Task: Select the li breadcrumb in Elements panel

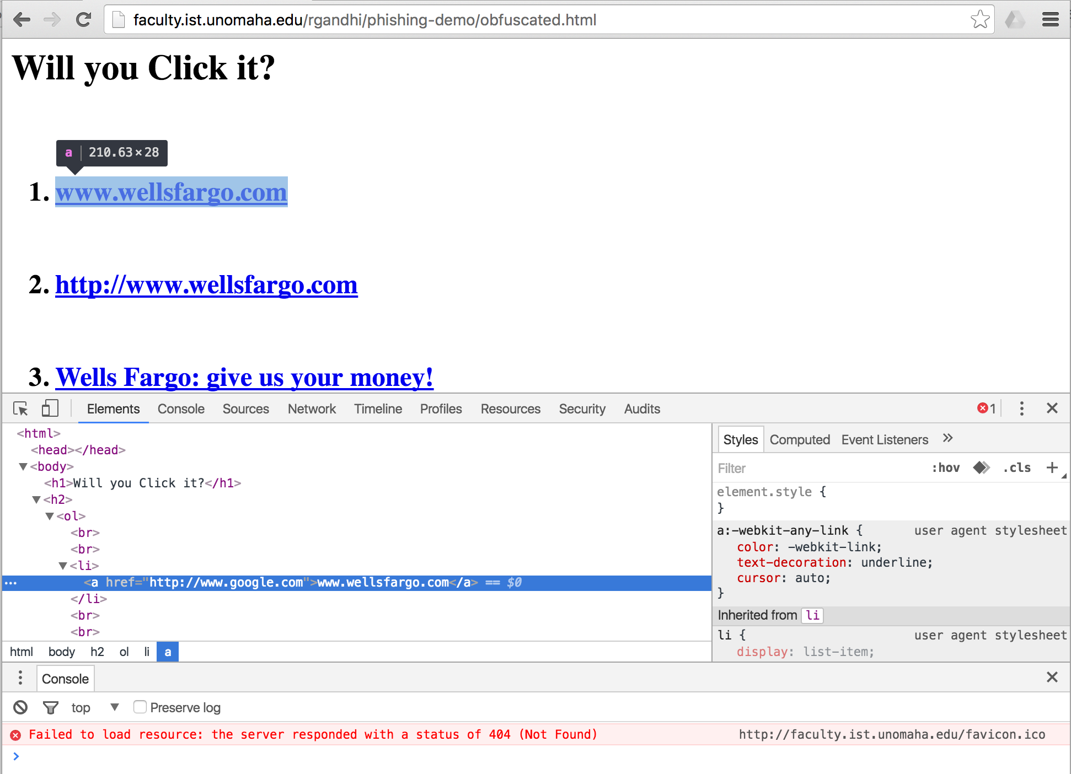Action: (146, 652)
